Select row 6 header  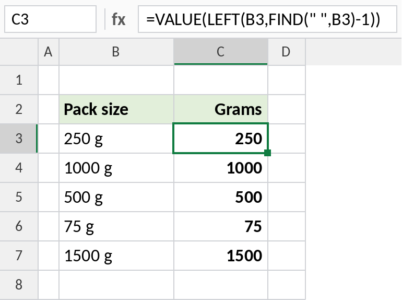[19, 226]
